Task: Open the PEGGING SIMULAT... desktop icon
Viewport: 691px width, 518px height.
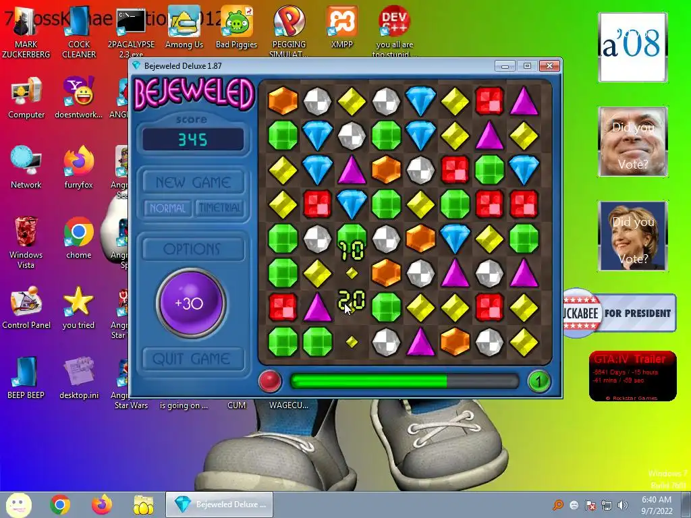Action: tap(289, 32)
